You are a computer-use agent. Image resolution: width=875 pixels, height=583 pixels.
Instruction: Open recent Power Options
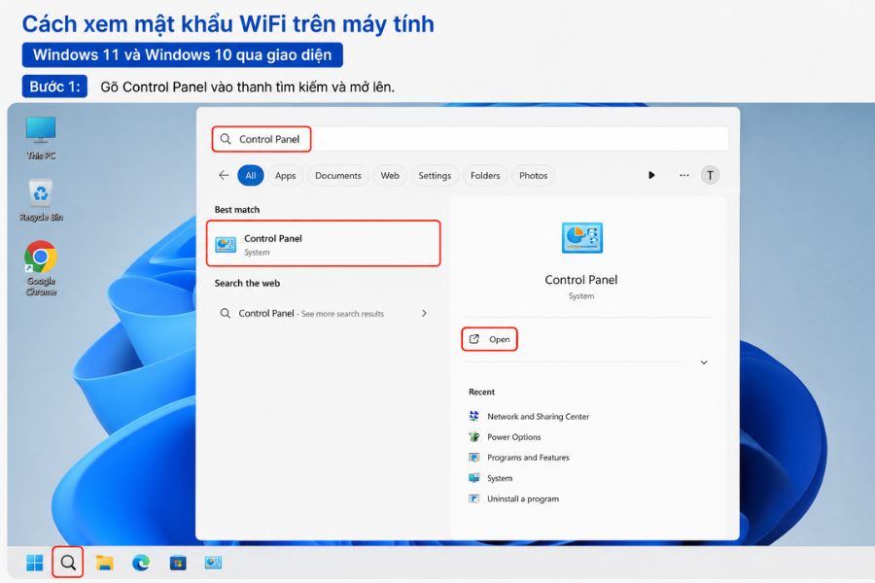click(x=505, y=437)
